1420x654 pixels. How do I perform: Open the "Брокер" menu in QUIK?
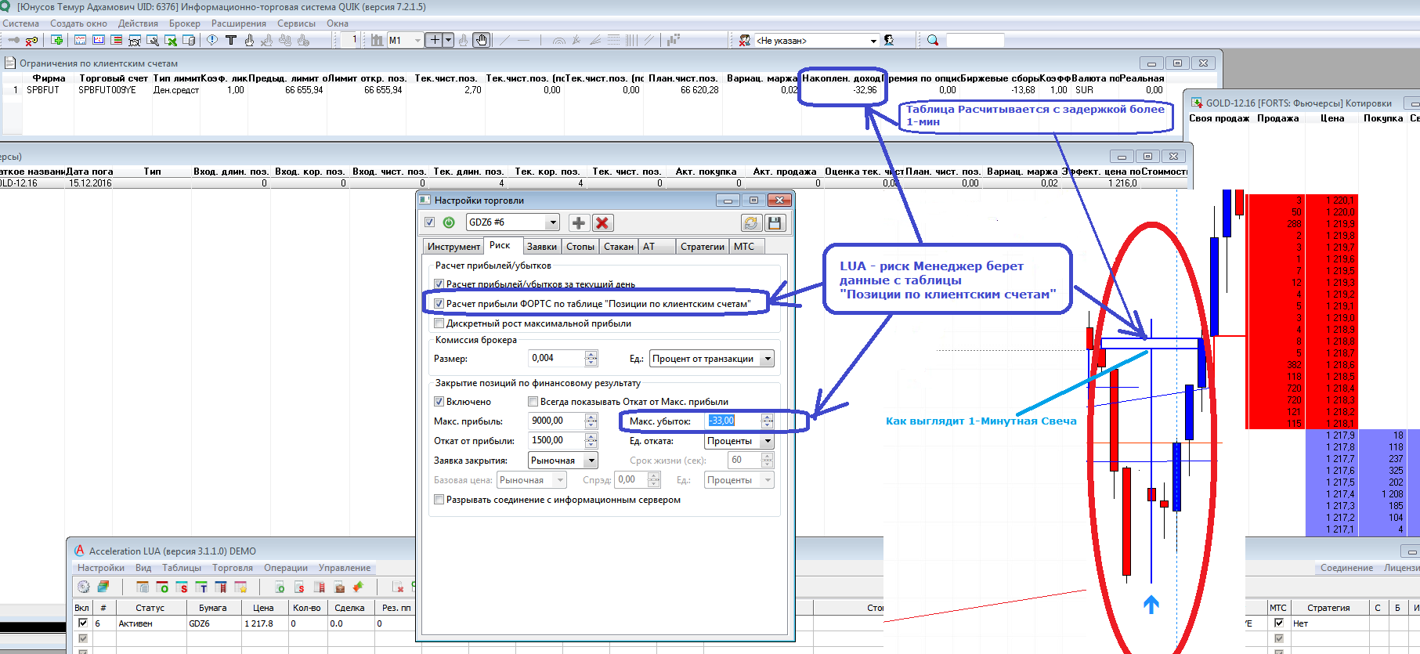click(184, 23)
